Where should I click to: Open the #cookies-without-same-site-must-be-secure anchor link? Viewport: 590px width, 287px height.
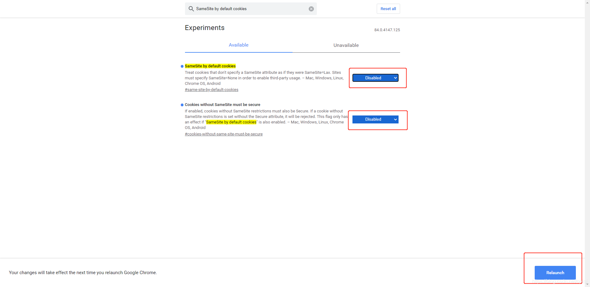click(x=224, y=134)
